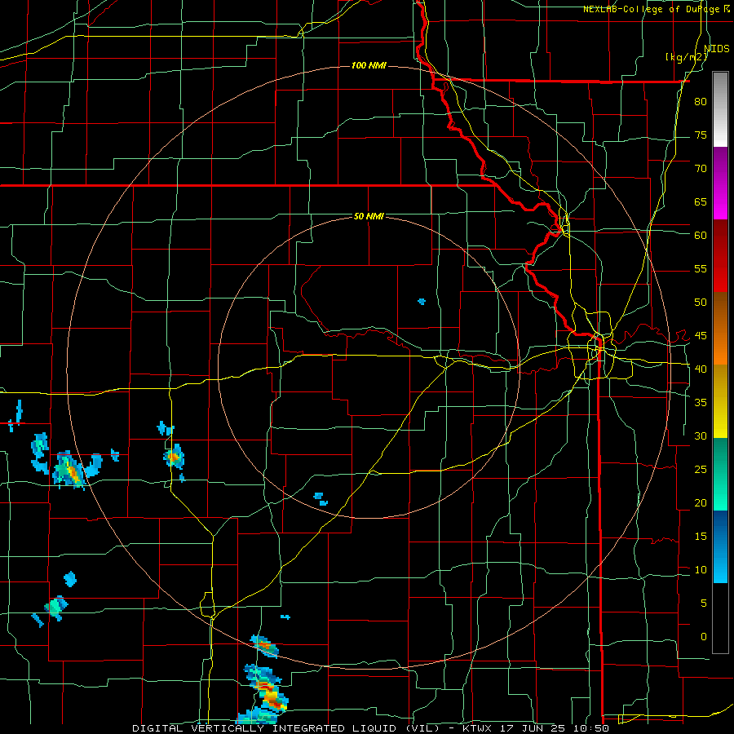
Task: Click the 45 value on the VIL scale
Action: click(701, 336)
